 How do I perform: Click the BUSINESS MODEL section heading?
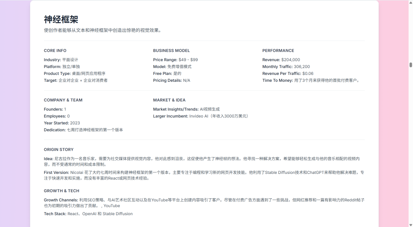[x=171, y=50]
